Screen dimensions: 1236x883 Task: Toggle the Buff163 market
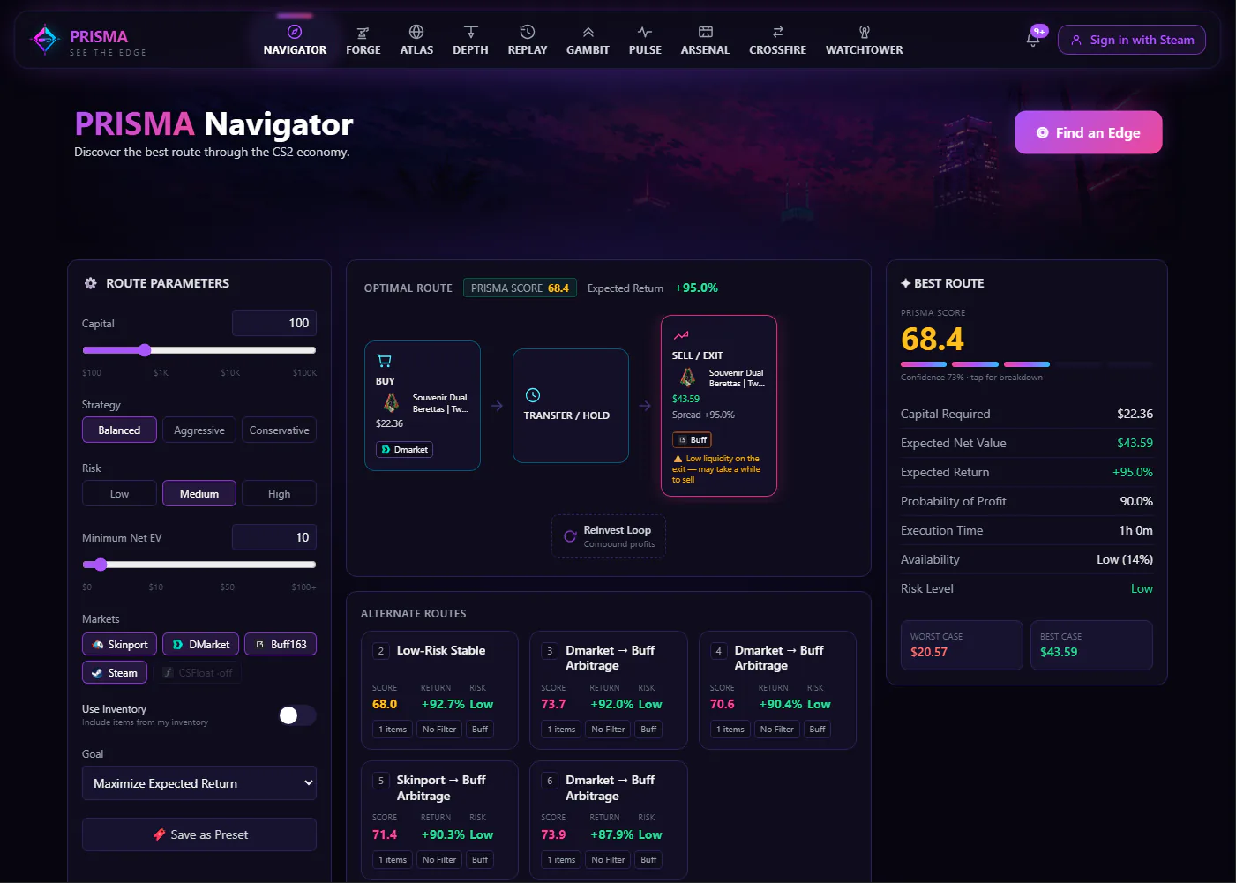coord(281,644)
